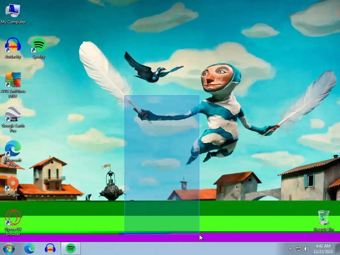Image resolution: width=340 pixels, height=255 pixels.
Task: Select the Origin desktop shortcut
Action: coord(13,186)
